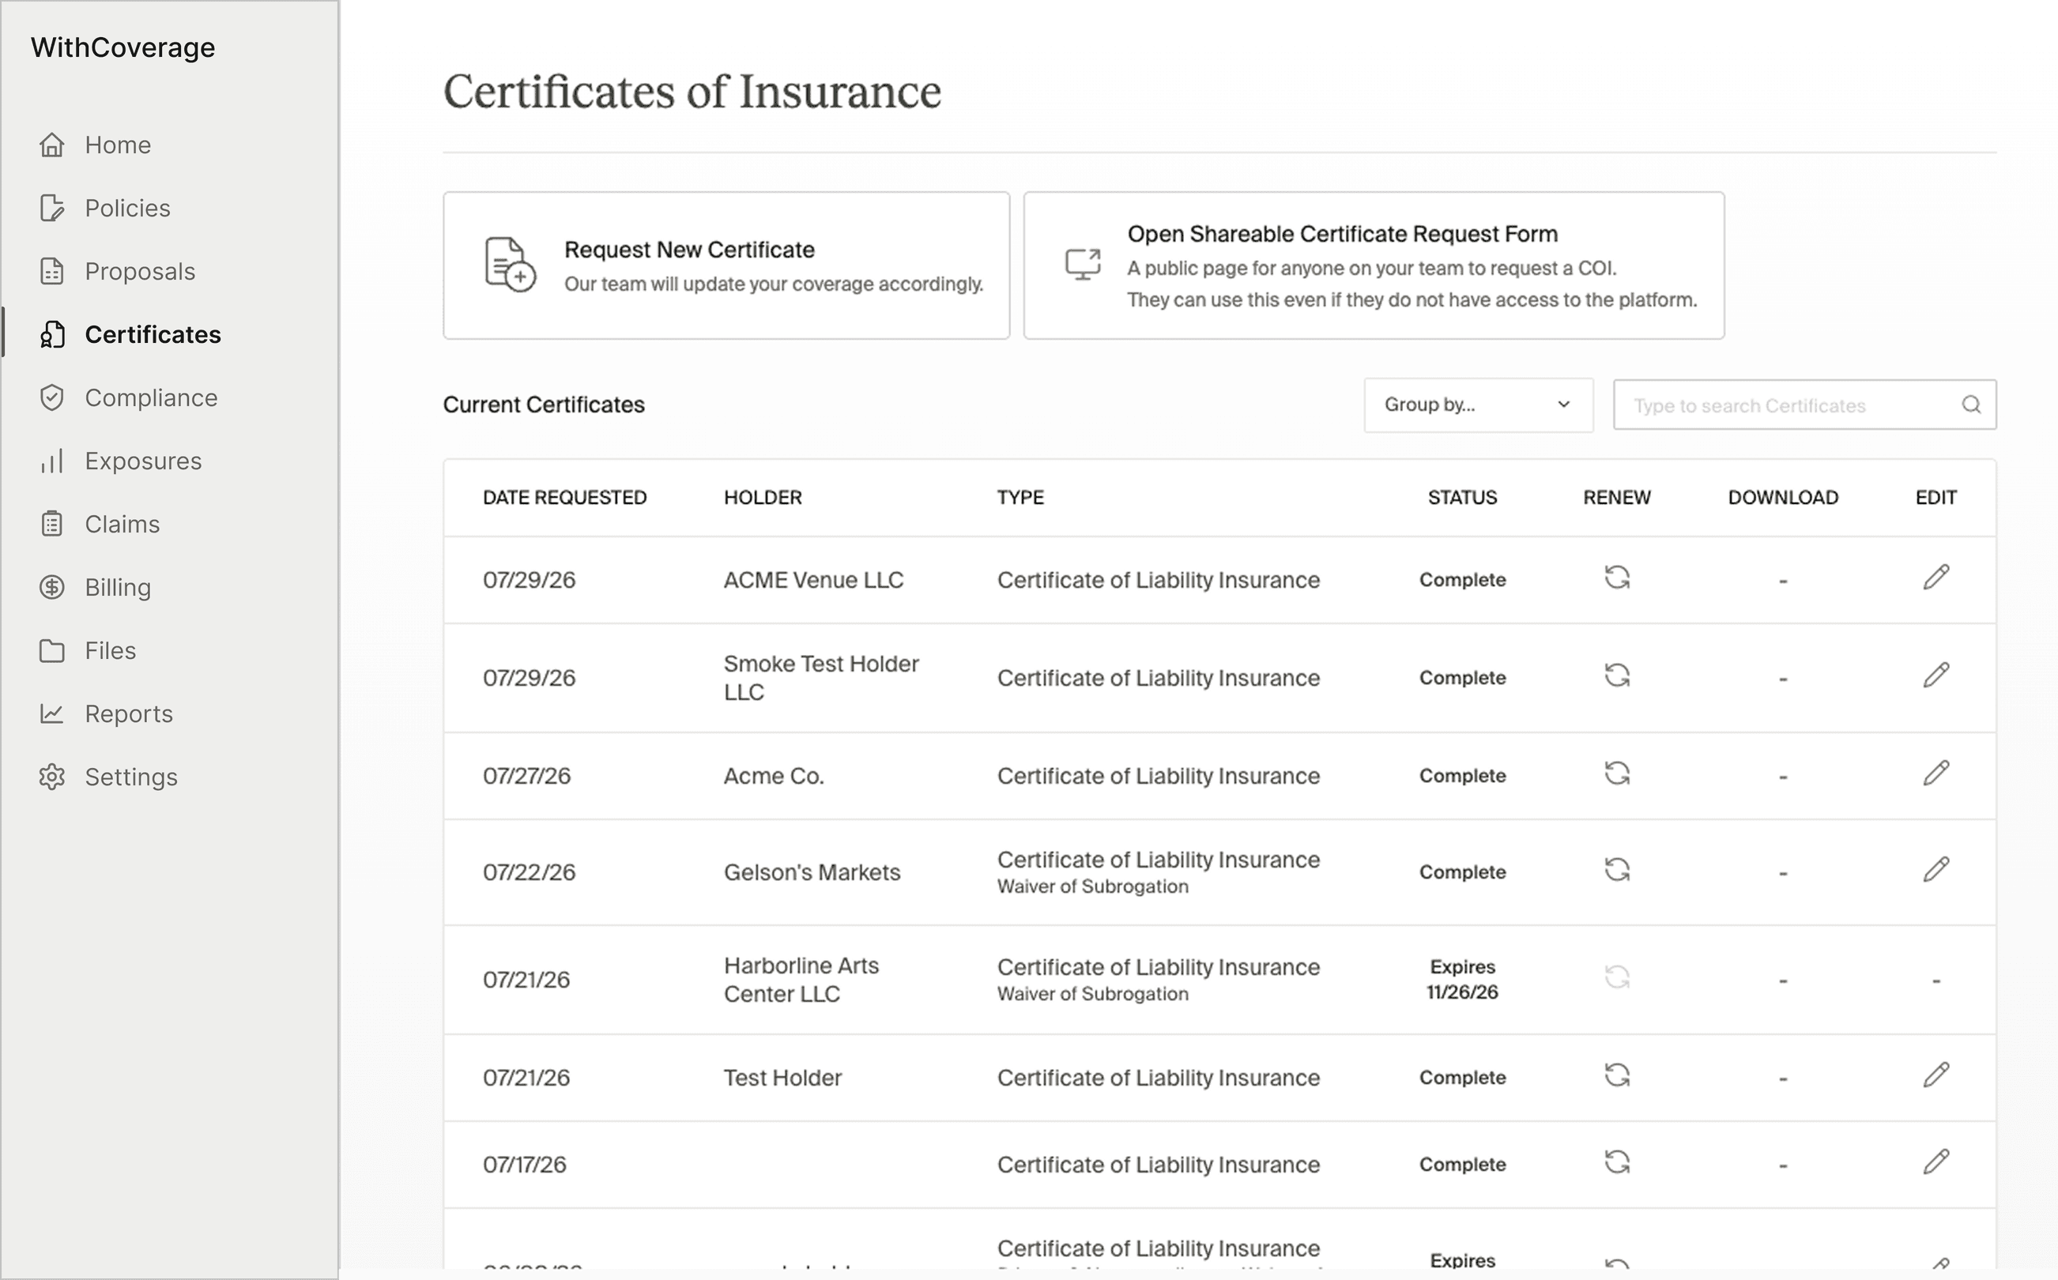Focus the search Certificates input field
The image size is (2058, 1280).
tap(1805, 405)
